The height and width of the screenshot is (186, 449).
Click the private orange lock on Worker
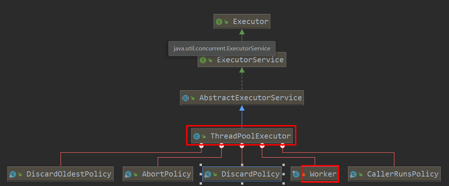pos(304,174)
